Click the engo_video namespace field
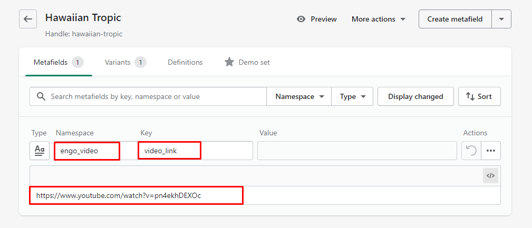The image size is (532, 228). coord(87,151)
